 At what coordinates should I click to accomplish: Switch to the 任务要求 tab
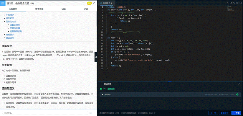click(13, 9)
